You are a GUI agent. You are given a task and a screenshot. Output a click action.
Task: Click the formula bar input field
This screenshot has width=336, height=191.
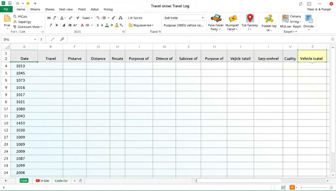click(198, 39)
